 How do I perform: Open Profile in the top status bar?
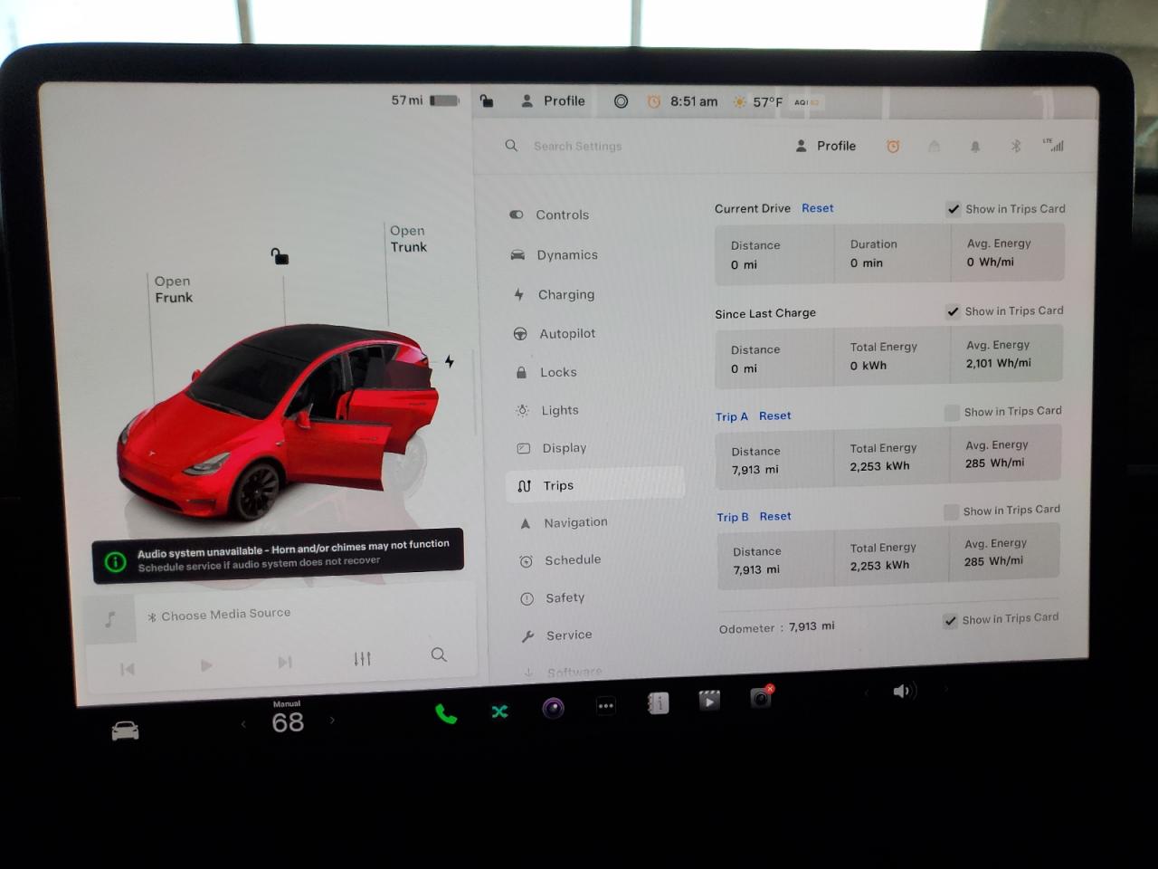tap(553, 100)
